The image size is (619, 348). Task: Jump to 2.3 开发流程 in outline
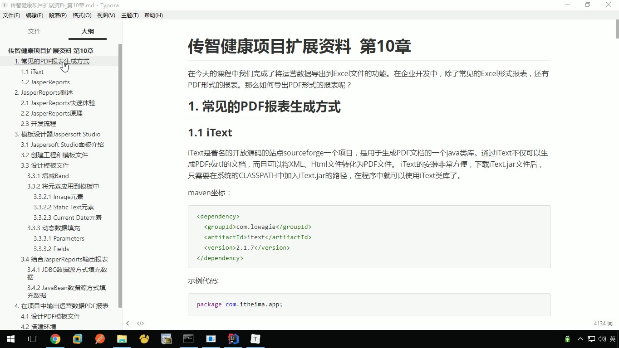coord(39,124)
